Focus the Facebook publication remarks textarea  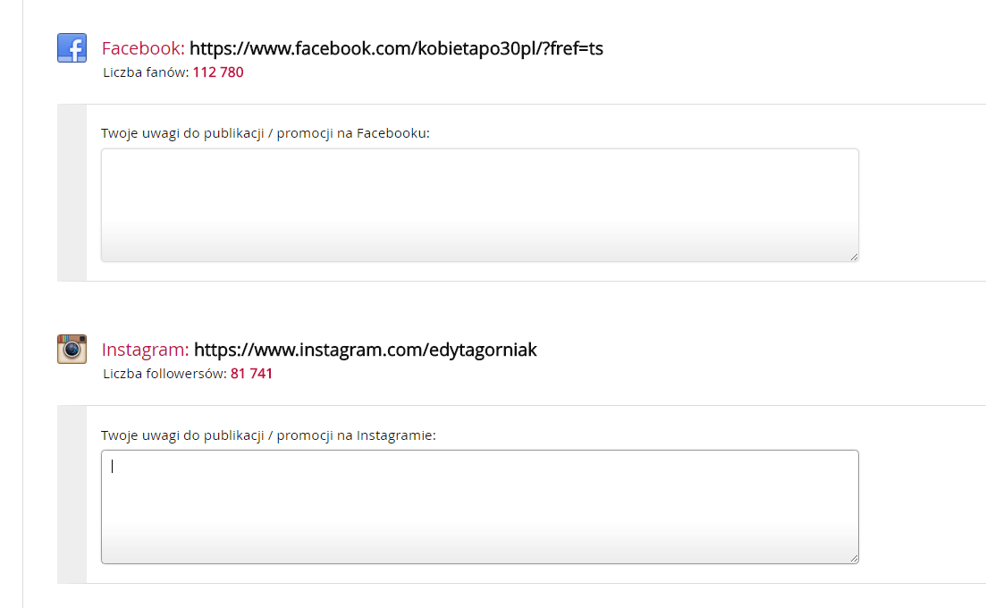click(480, 205)
